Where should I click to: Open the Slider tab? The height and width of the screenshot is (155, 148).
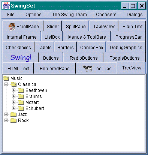click(x=53, y=26)
